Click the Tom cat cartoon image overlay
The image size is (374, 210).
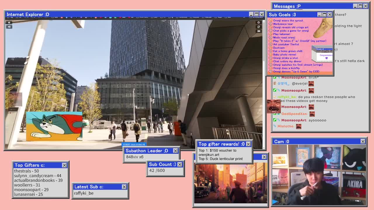tap(54, 126)
